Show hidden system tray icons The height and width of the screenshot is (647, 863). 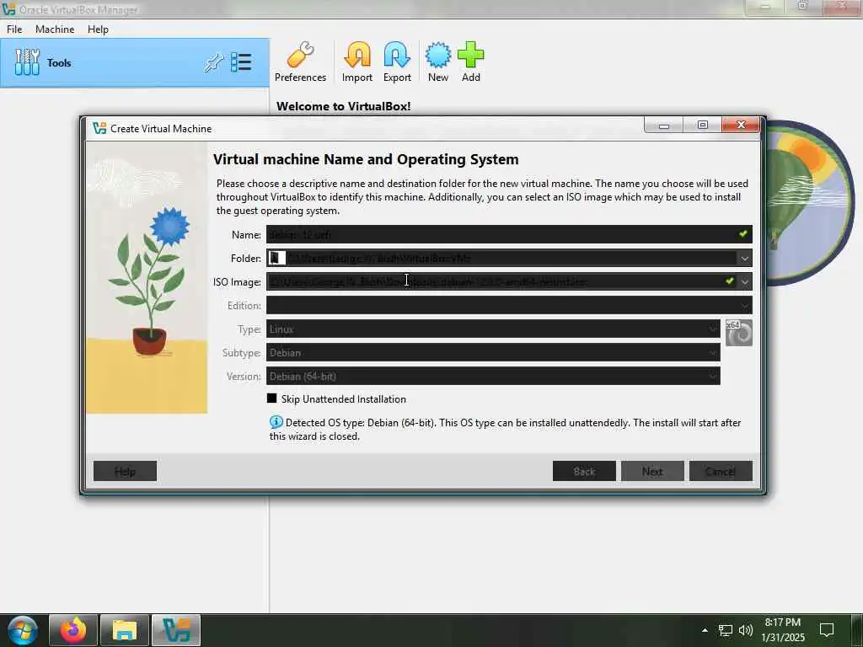click(705, 630)
